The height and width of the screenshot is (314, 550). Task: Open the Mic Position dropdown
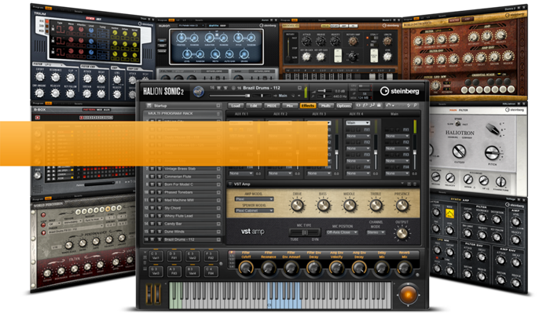pos(342,232)
